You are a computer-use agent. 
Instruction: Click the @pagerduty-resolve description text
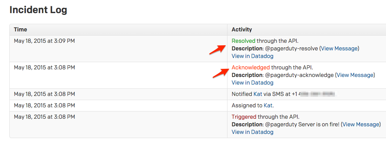pyautogui.click(x=291, y=48)
